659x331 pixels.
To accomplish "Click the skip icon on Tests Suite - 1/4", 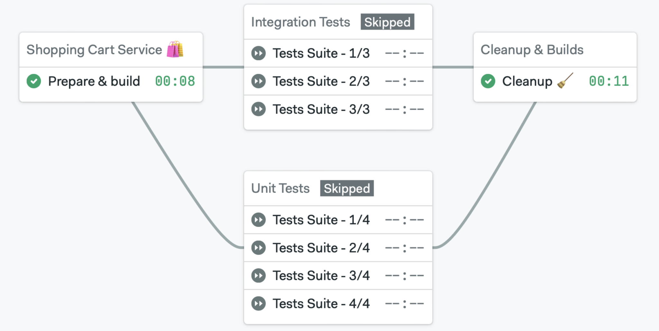I will click(258, 220).
